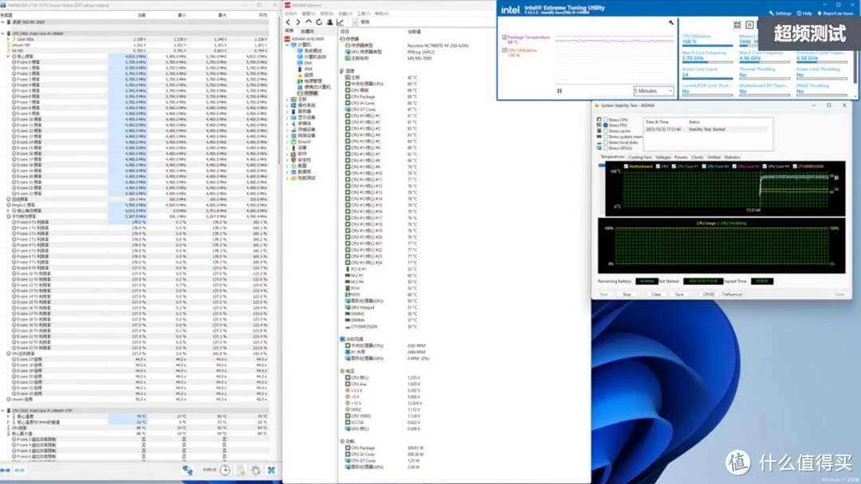Select 电源管理 in AIDA64 tree
The image size is (861, 484).
[309, 80]
